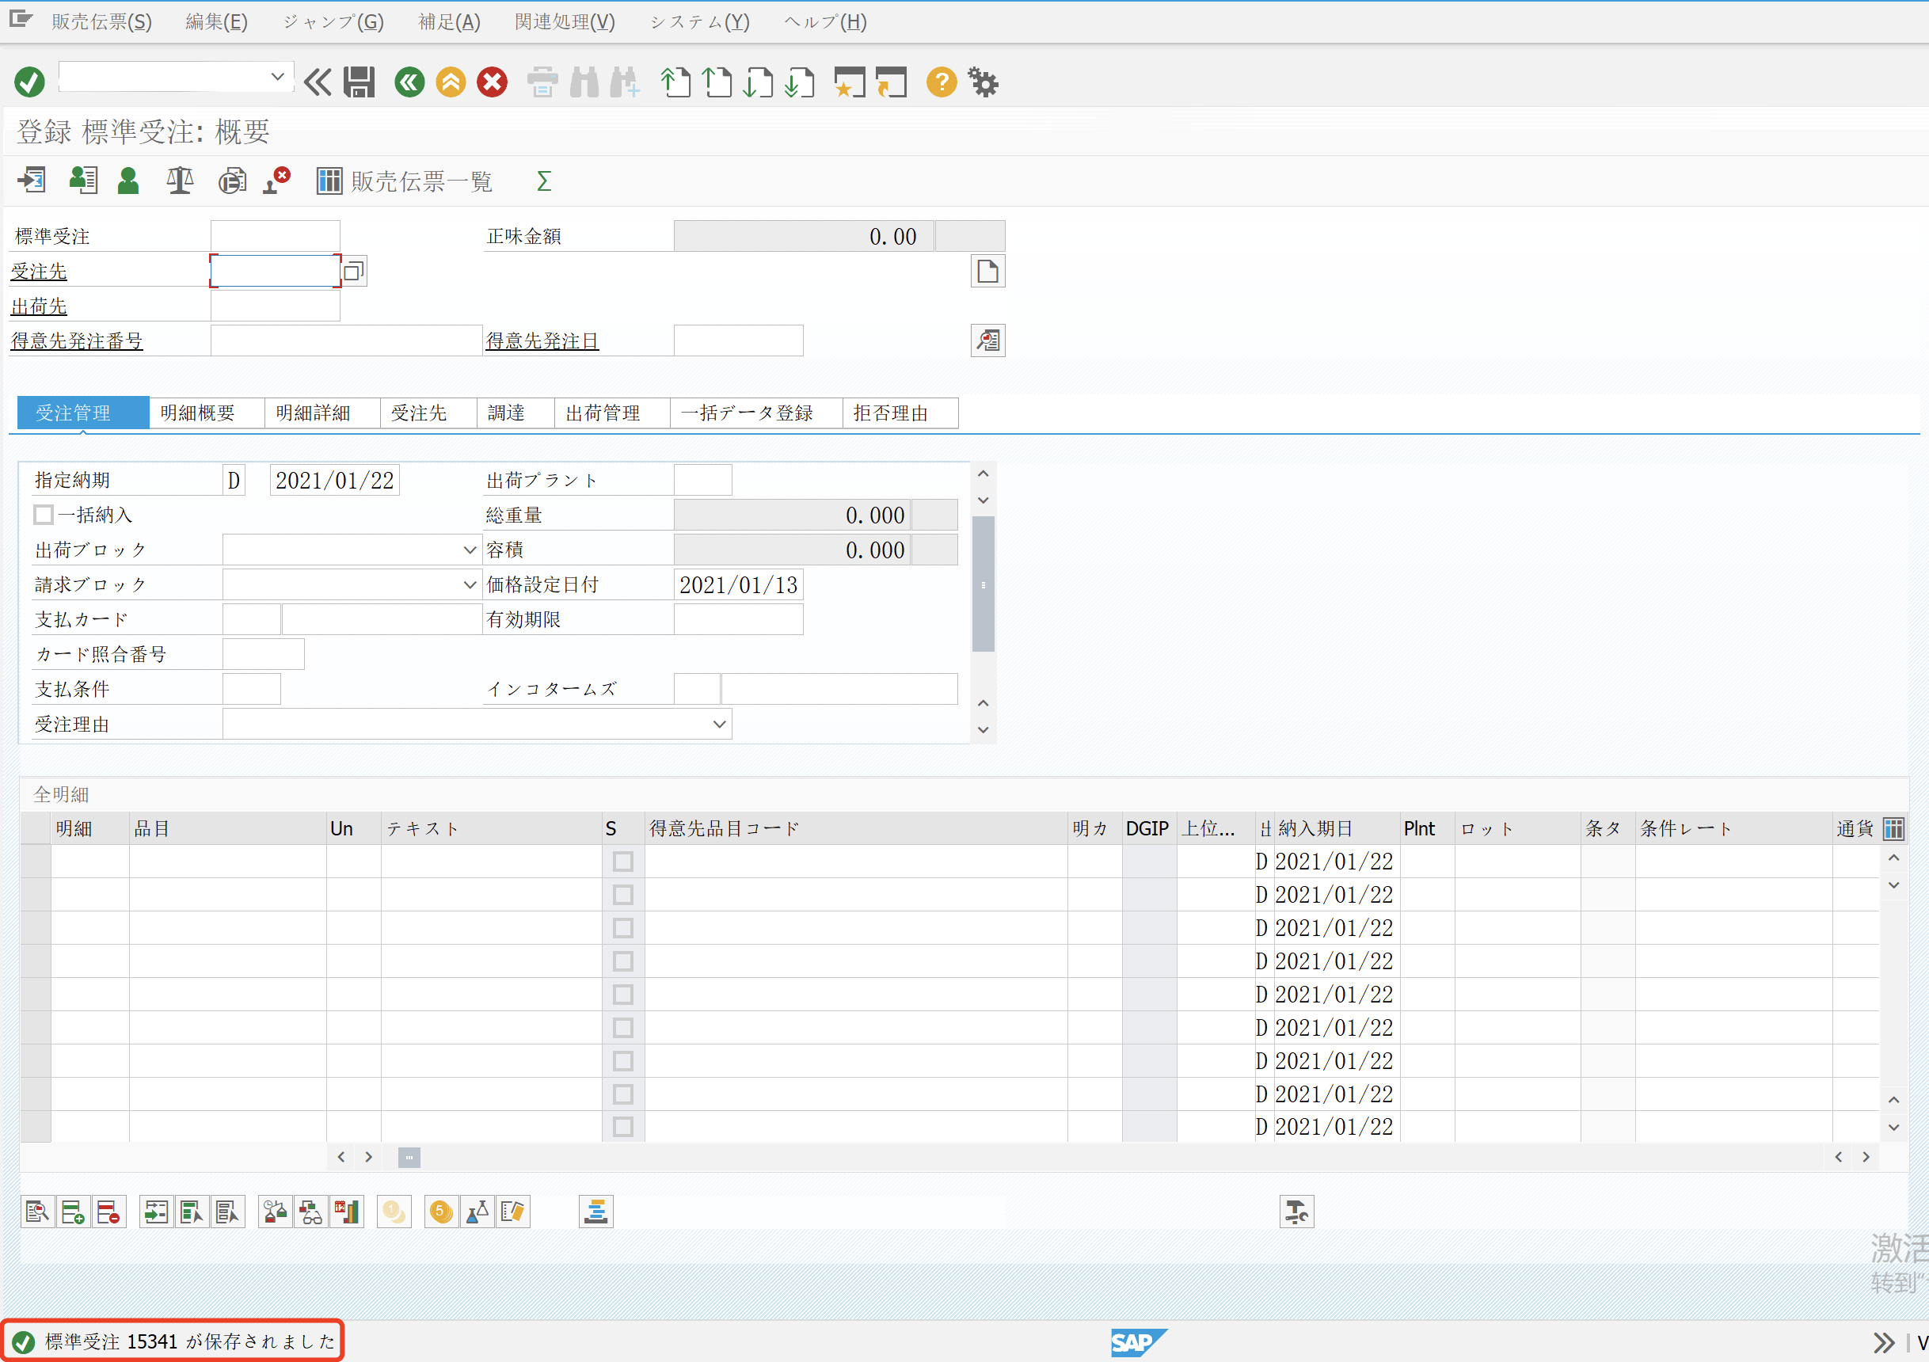Click the delete item row icon
The image size is (1929, 1362).
pyautogui.click(x=108, y=1212)
